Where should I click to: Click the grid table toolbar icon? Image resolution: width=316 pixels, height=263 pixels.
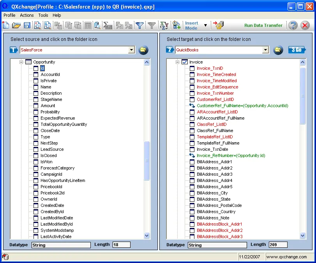88,26
